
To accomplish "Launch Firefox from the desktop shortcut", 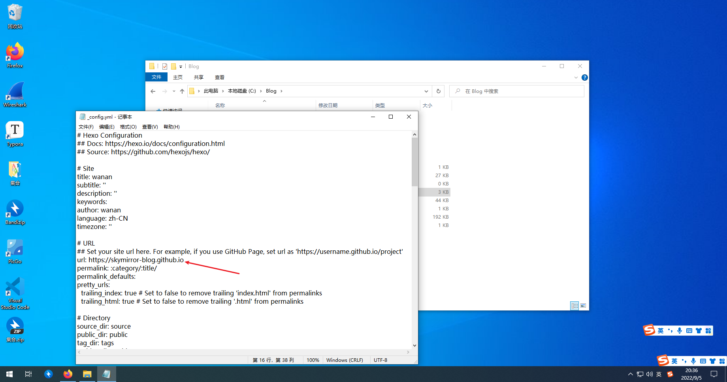I will pyautogui.click(x=15, y=55).
